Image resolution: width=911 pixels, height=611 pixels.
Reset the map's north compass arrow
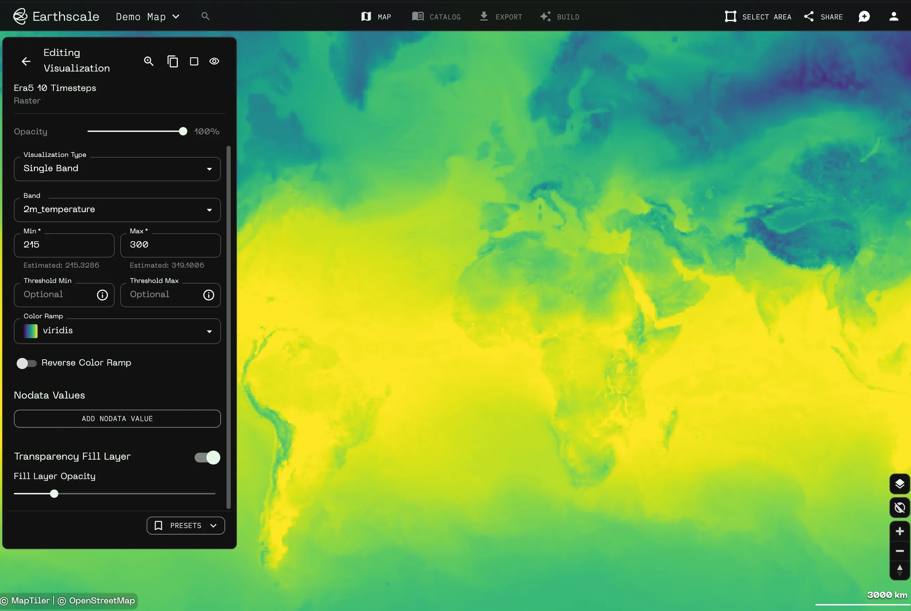900,570
